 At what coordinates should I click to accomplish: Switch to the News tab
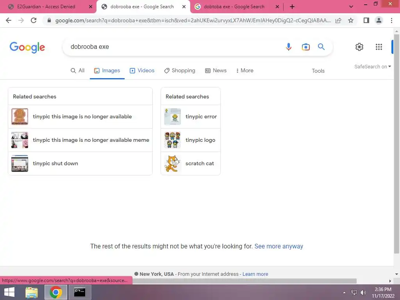(x=216, y=70)
